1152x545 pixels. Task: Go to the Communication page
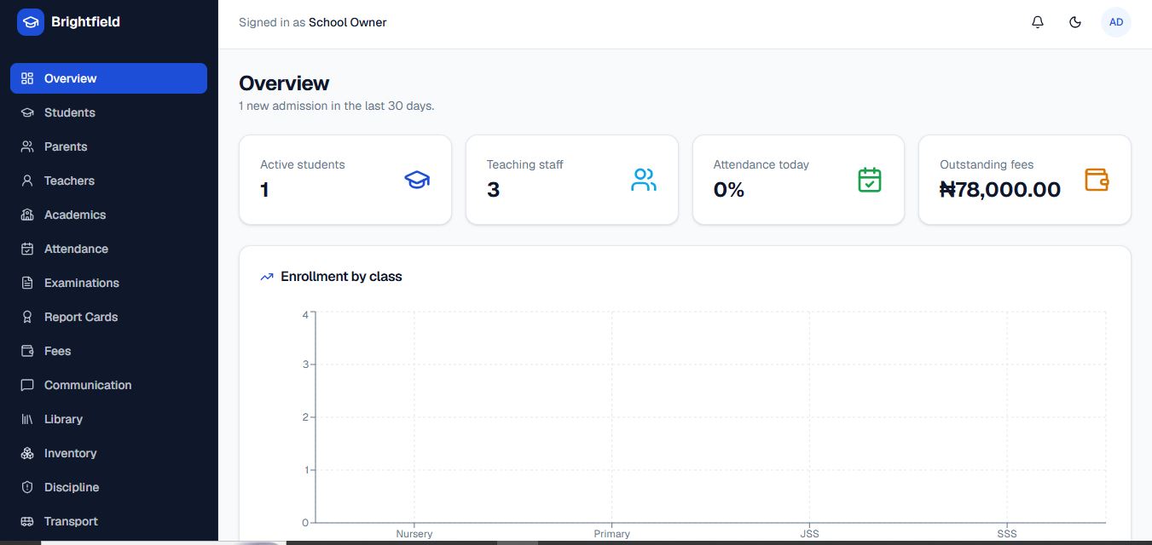(x=108, y=385)
